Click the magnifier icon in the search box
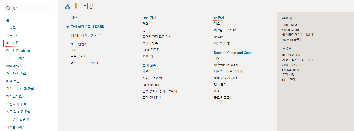The height and width of the screenshot is (131, 354). point(8,8)
